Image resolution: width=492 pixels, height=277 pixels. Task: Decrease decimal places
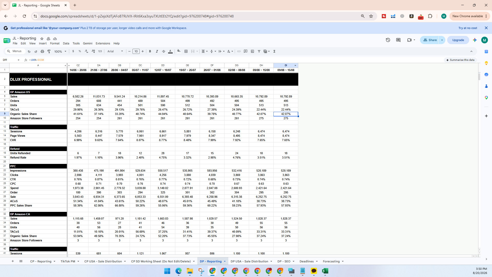click(87, 51)
